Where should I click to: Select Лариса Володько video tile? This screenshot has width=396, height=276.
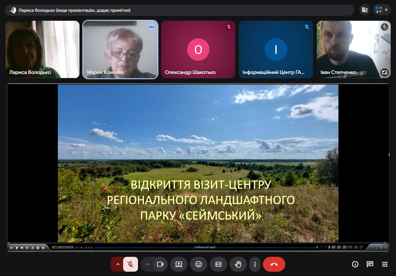click(42, 50)
